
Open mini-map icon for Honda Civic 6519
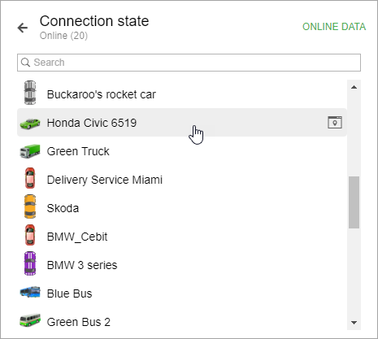(x=335, y=123)
